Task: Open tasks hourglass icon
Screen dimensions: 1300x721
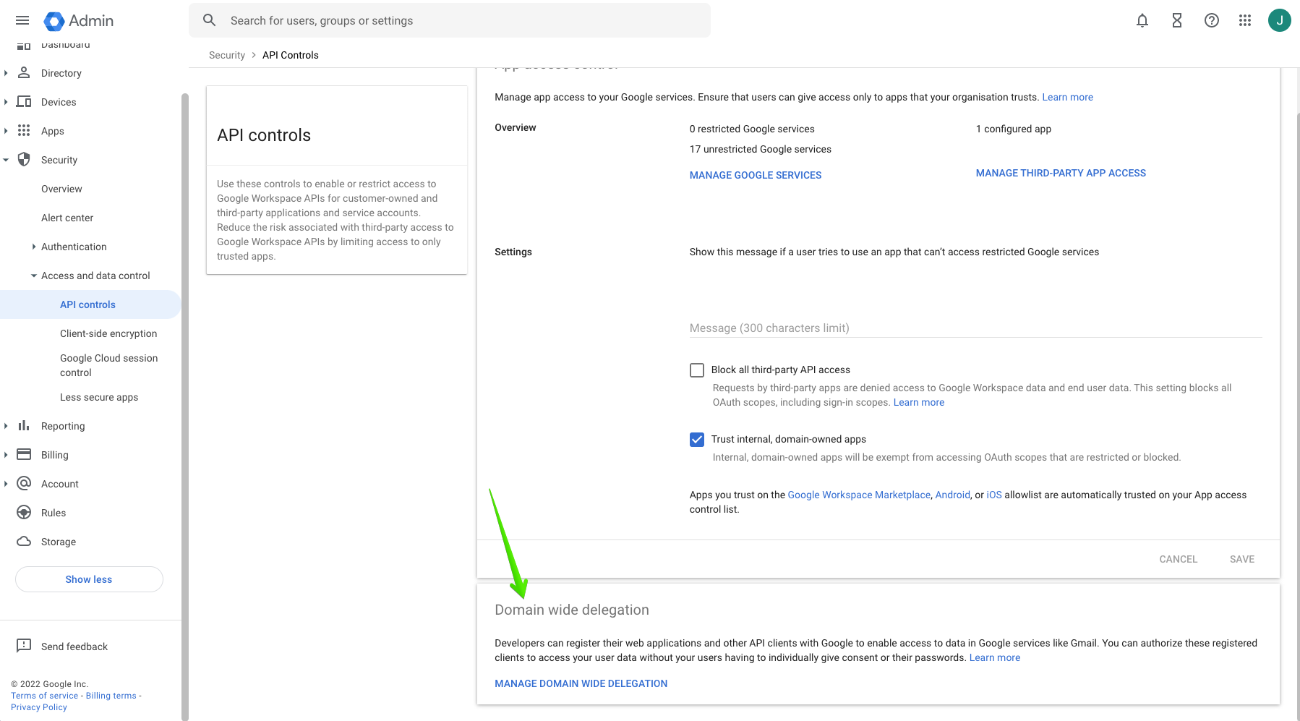Action: (1177, 20)
